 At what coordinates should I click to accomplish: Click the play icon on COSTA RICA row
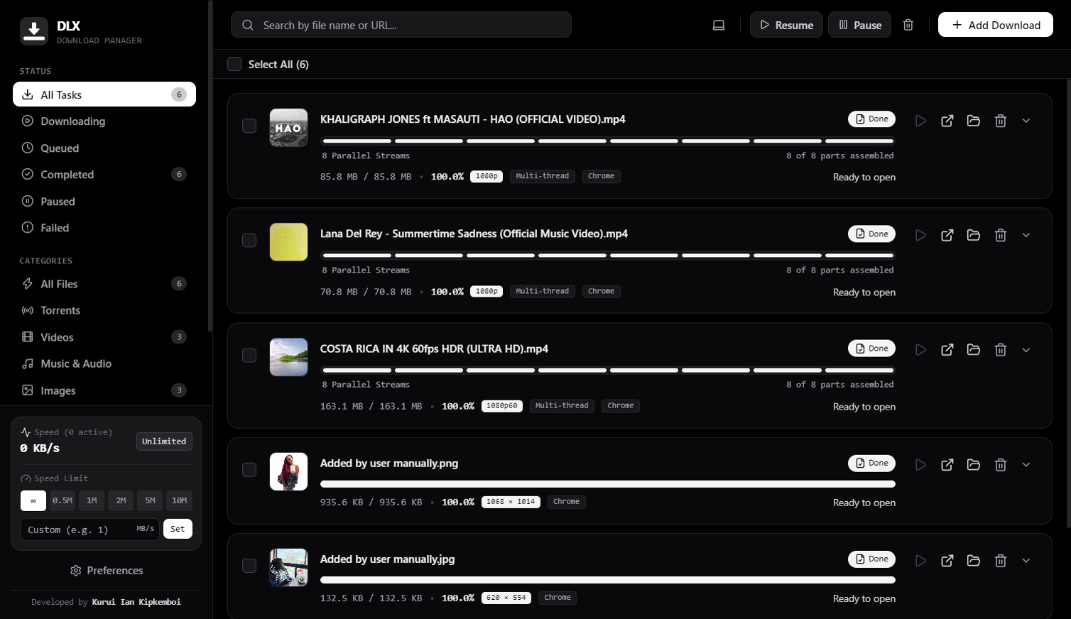920,349
